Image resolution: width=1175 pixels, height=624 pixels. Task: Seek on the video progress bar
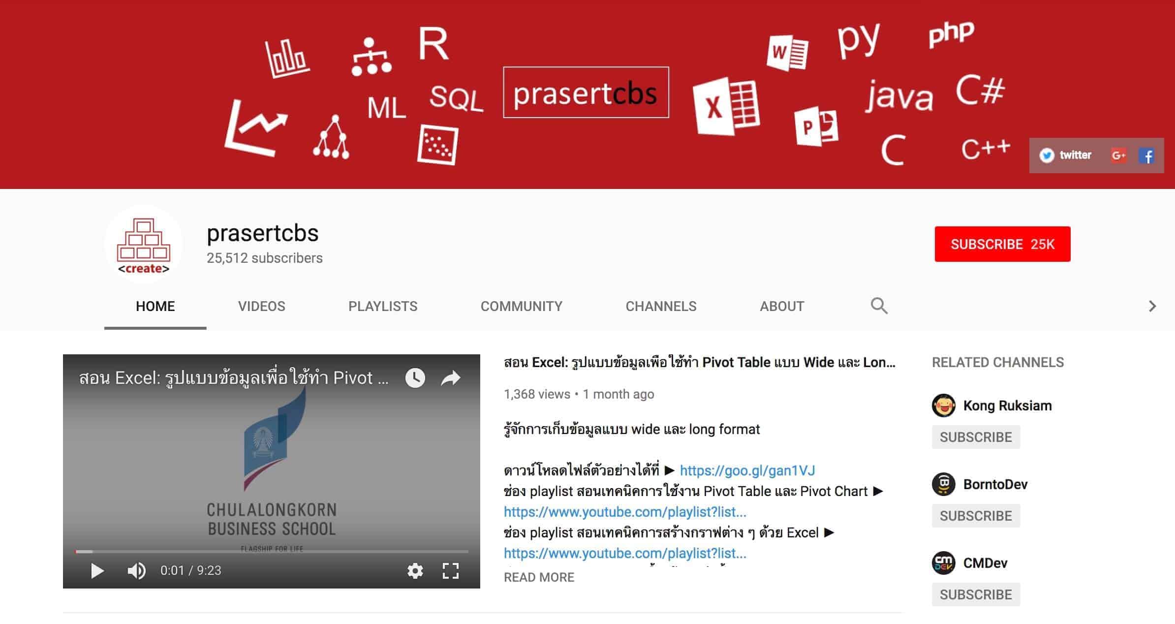point(271,551)
